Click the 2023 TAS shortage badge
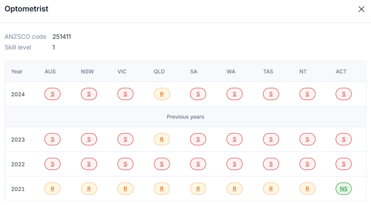This screenshot has width=371, height=205. [x=271, y=140]
